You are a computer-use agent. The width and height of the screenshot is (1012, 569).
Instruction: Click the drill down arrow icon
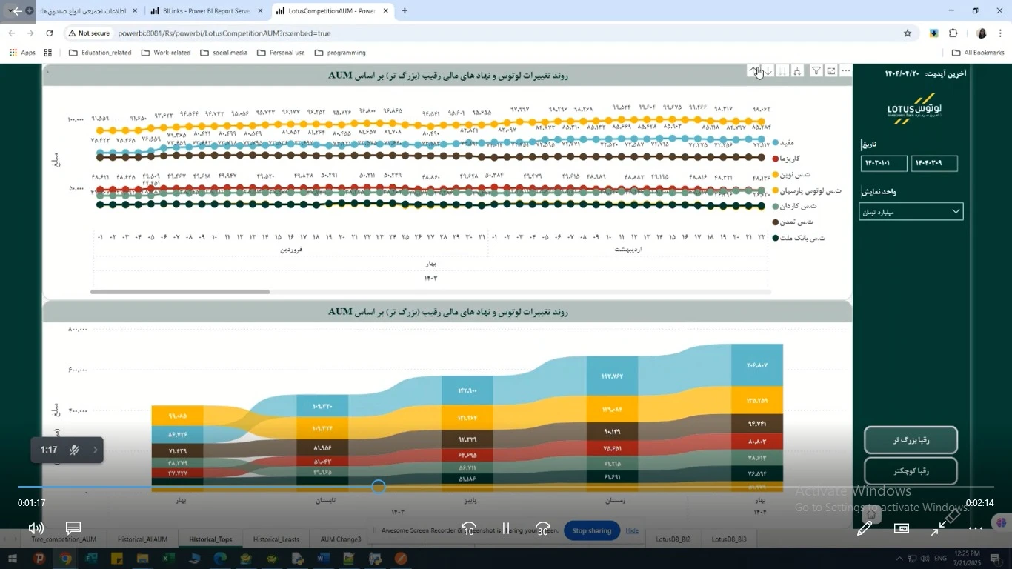(768, 71)
